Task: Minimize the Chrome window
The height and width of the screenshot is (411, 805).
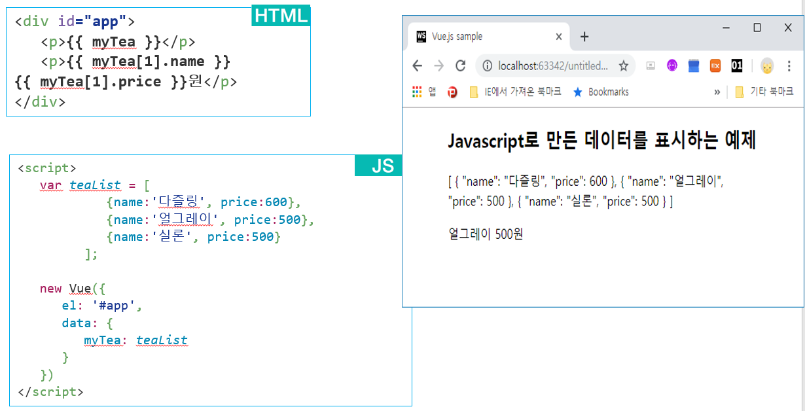Action: pyautogui.click(x=726, y=27)
